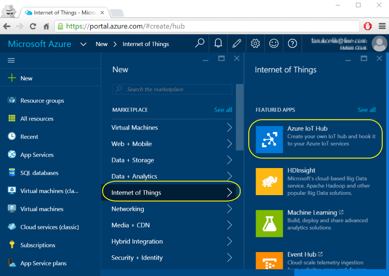Open Subscriptions key icon
This screenshot has height=276, width=389.
point(12,245)
